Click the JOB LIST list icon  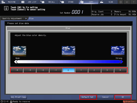pos(23,2)
